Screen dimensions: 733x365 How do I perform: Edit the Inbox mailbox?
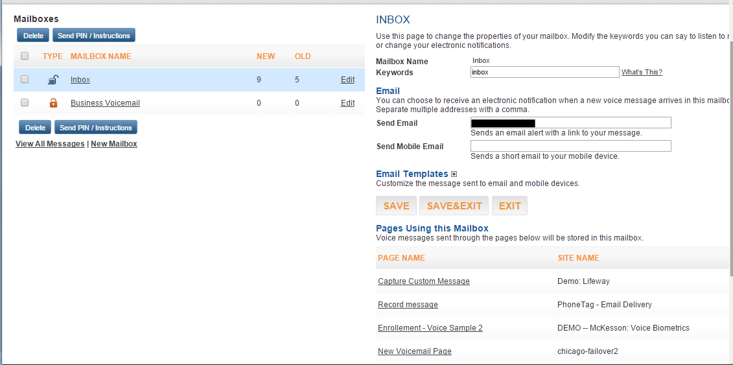(347, 80)
